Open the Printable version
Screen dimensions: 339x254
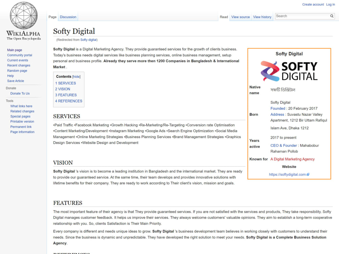coord(22,122)
